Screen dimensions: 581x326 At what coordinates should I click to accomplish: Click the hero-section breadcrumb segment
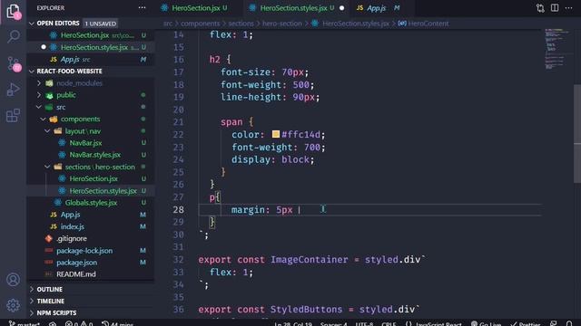point(282,24)
